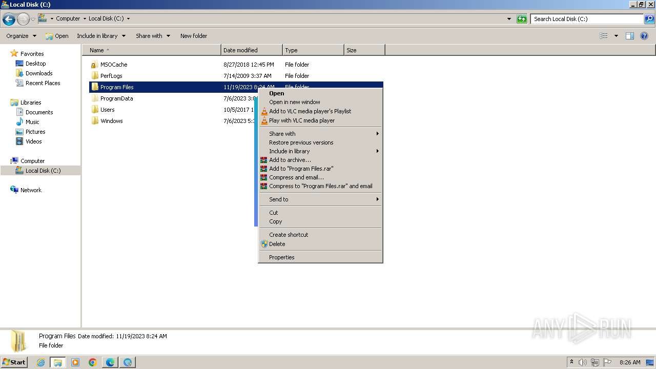Open the Share with toolbar dropdown
Viewport: 656px width, 369px height.
[x=153, y=36]
